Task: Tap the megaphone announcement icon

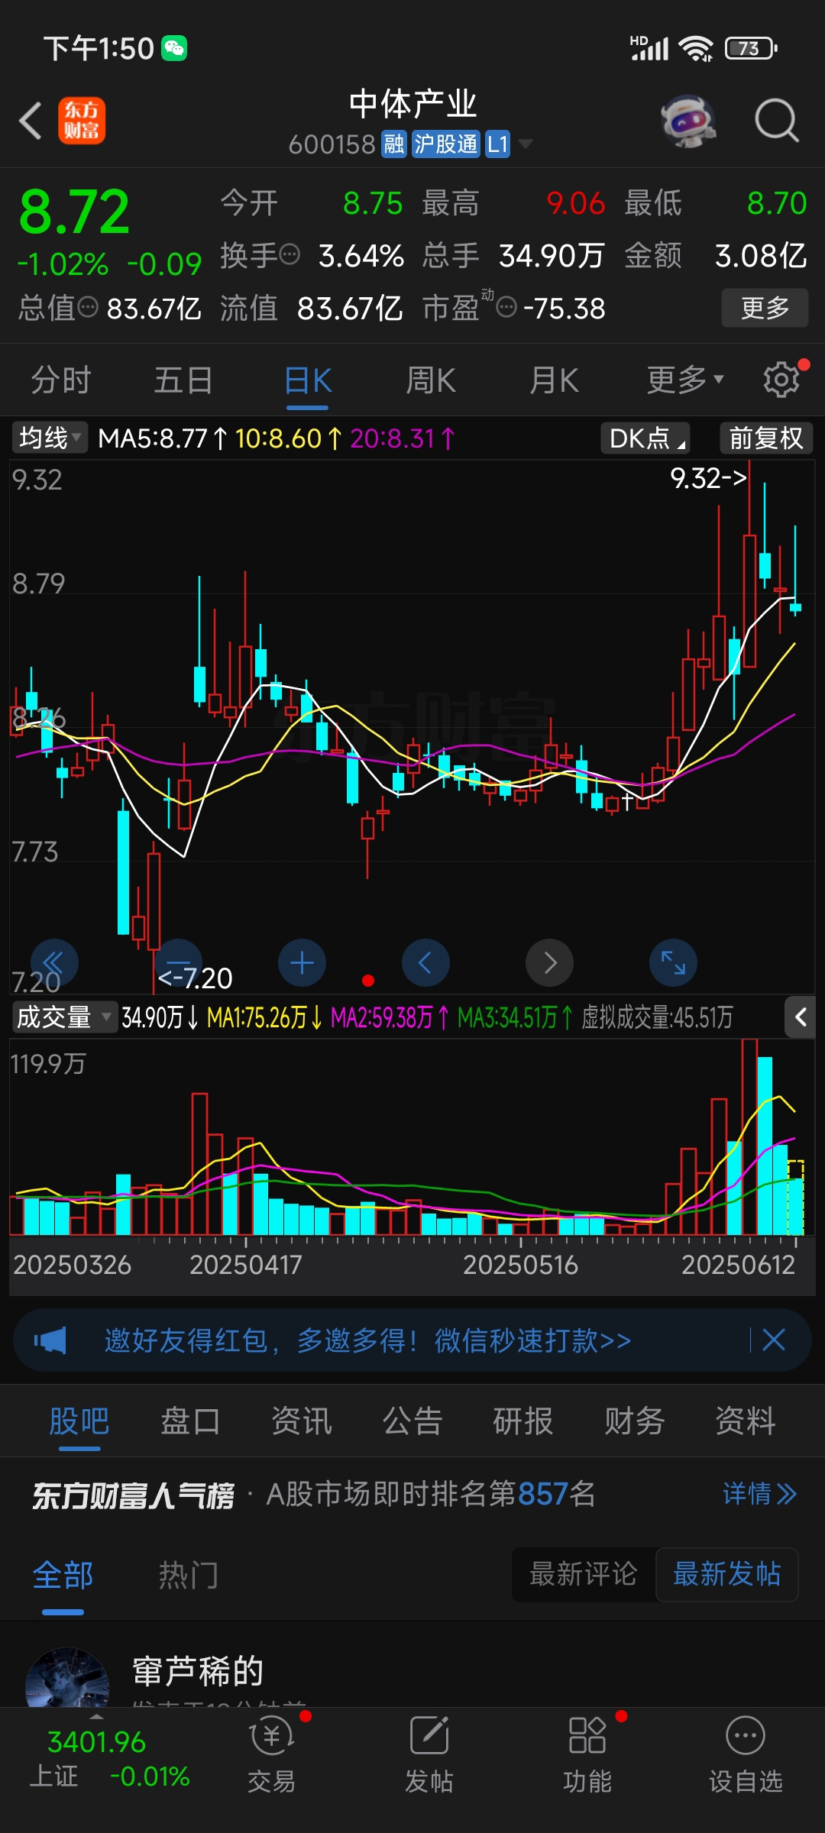Action: tap(50, 1340)
